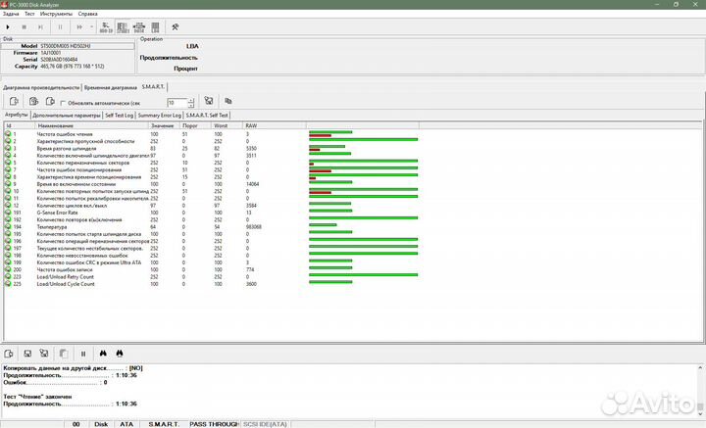This screenshot has height=428, width=706.
Task: Open the 'Диаграмма производительности' tab
Action: tap(41, 87)
